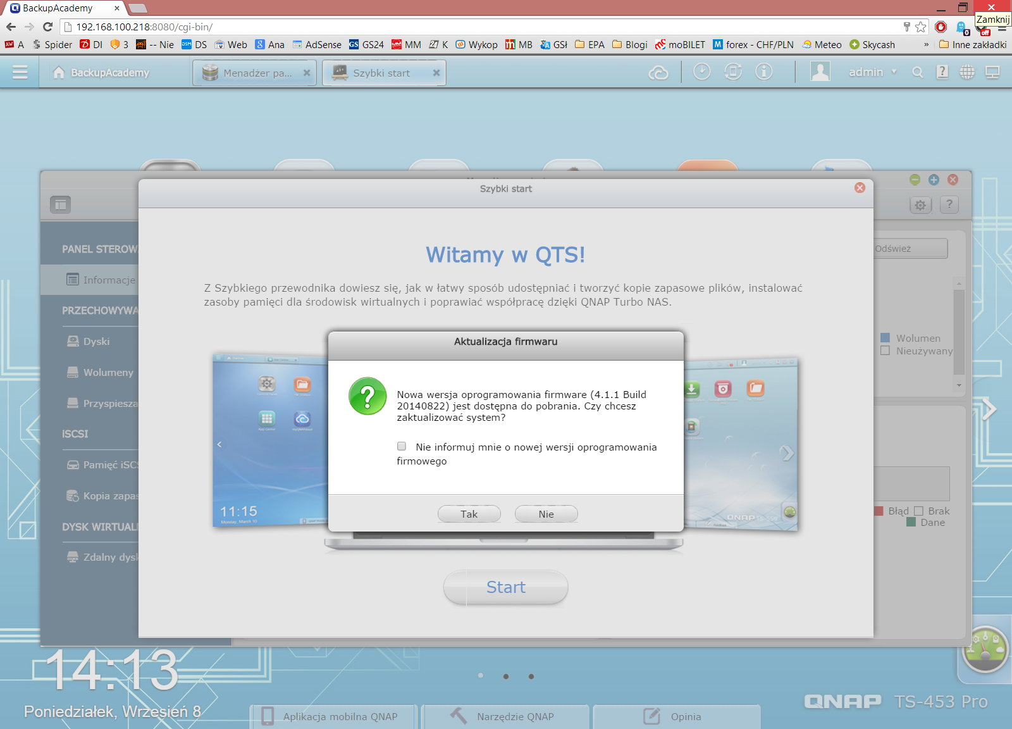Viewport: 1012px width, 729px height.
Task: Select the first desktop page dot
Action: pos(481,676)
